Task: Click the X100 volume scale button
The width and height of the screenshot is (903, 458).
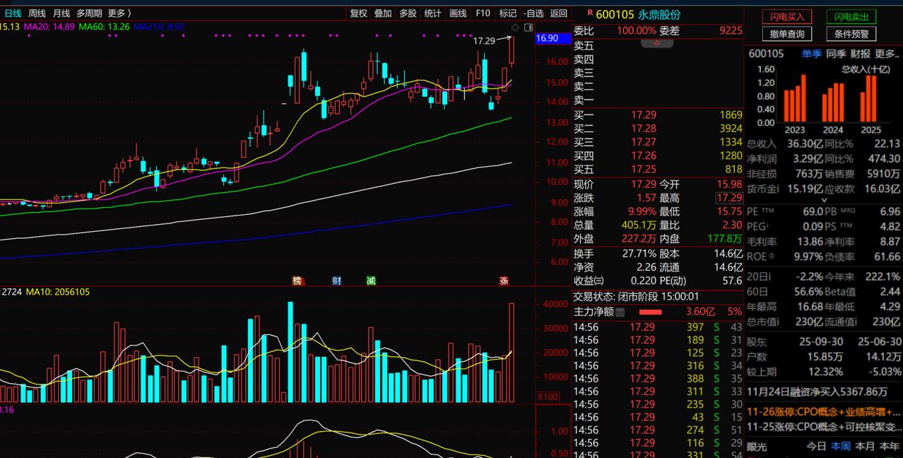Action: coord(548,397)
